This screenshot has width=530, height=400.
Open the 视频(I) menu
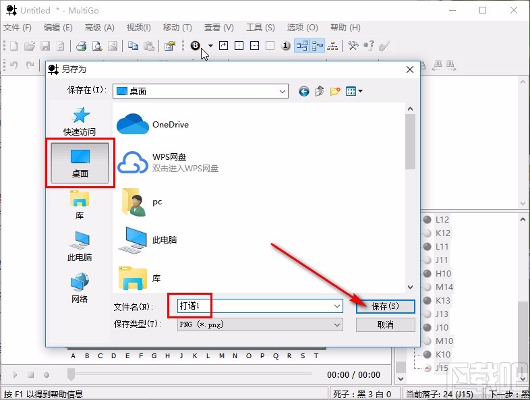click(x=139, y=28)
